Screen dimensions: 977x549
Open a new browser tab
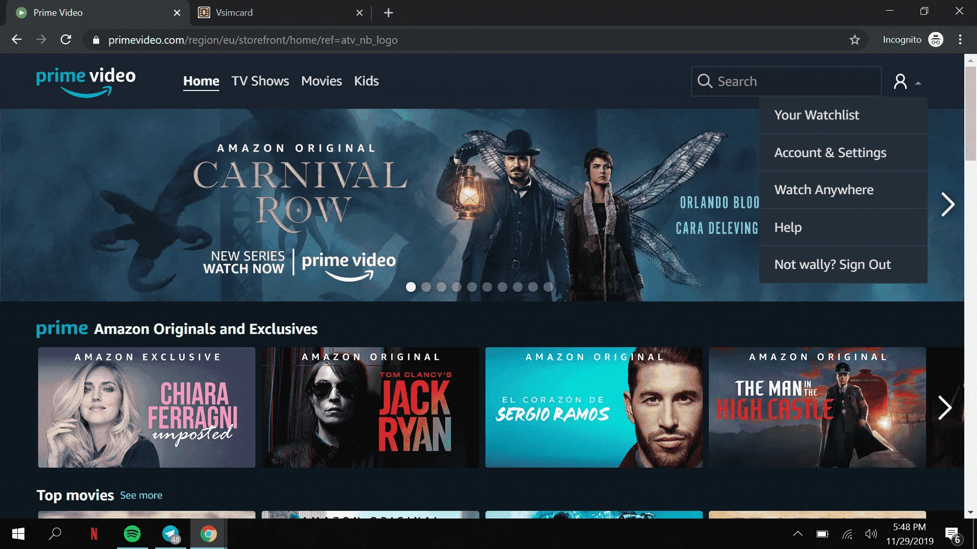[x=389, y=13]
